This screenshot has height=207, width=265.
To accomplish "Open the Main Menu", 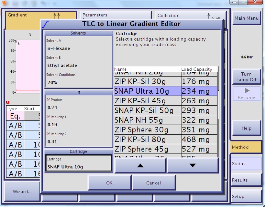I will 247,18.
